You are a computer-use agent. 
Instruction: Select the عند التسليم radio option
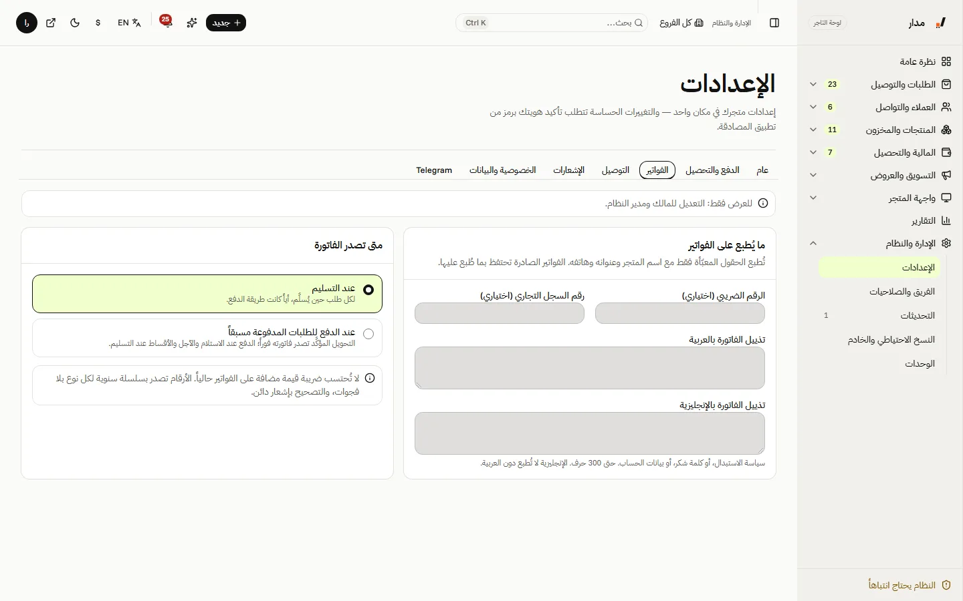coord(207,294)
